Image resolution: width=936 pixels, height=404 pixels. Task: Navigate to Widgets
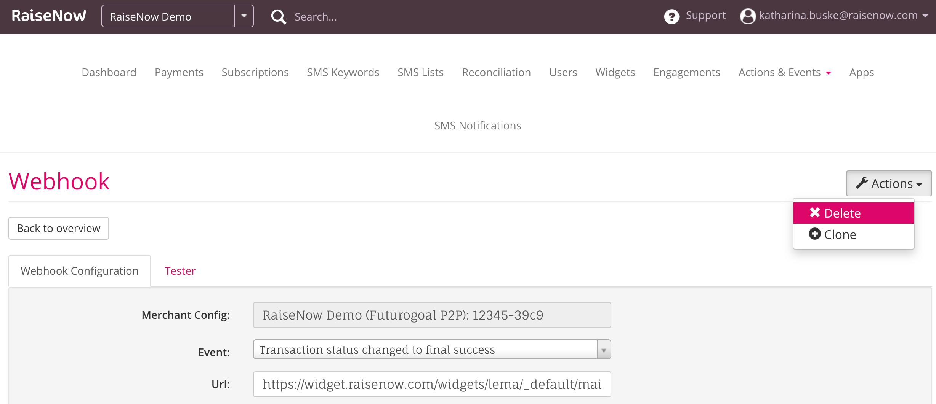click(615, 72)
